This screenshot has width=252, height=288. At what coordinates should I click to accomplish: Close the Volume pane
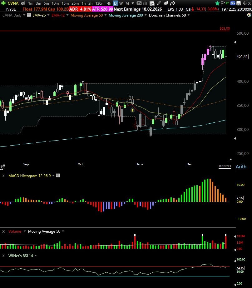(3, 231)
